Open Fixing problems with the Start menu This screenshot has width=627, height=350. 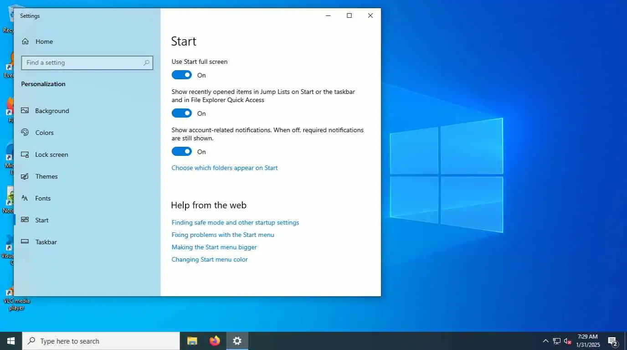click(x=223, y=235)
